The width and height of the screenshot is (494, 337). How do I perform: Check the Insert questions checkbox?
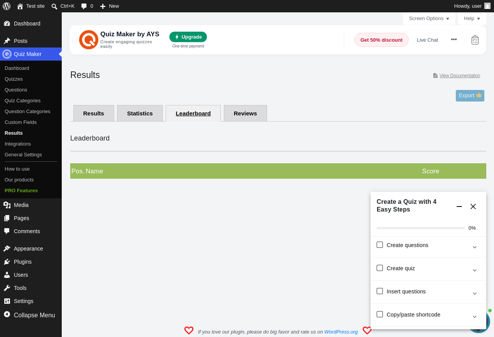380,291
